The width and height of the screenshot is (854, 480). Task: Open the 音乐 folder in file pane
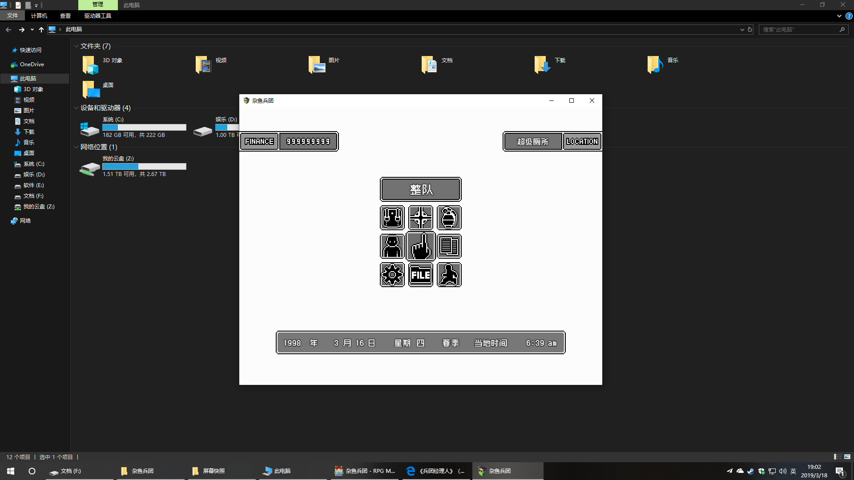click(663, 65)
